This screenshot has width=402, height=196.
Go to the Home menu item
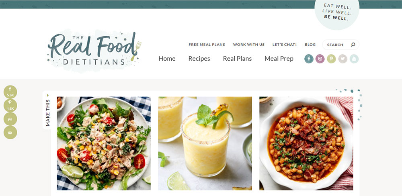tap(167, 59)
